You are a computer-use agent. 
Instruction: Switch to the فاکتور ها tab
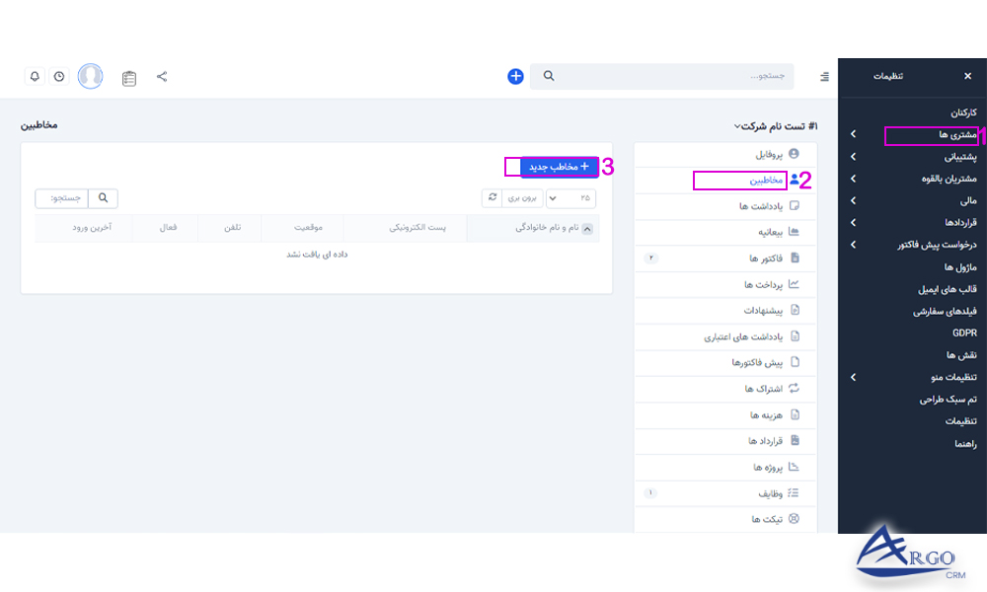point(770,258)
